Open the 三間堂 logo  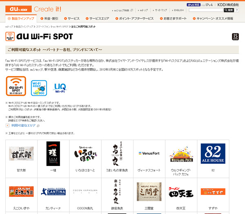click(149, 192)
